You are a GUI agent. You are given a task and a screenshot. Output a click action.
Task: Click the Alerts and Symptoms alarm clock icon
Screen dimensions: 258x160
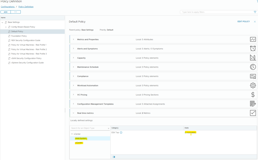[x=253, y=48]
